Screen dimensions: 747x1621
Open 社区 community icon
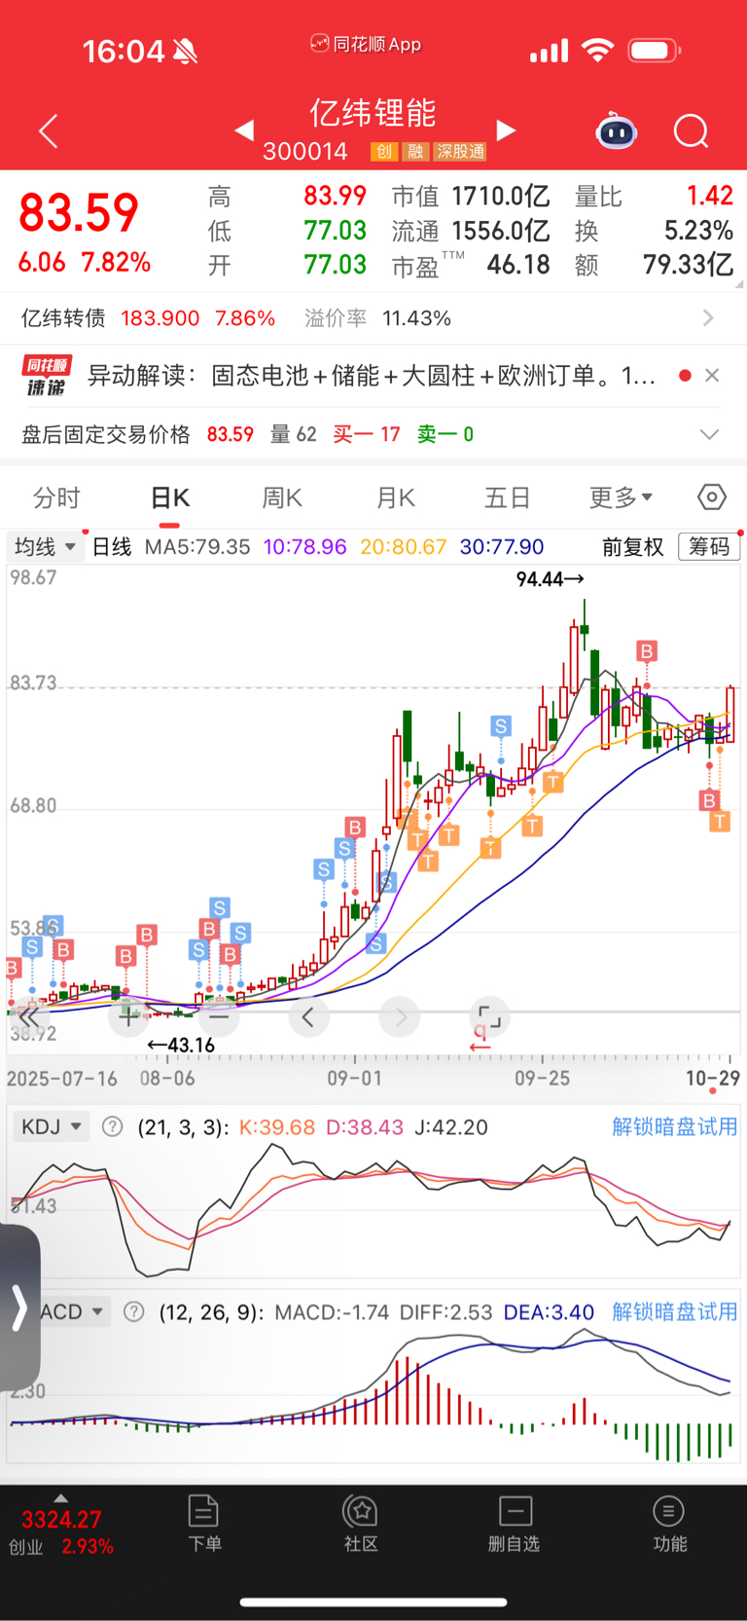pyautogui.click(x=361, y=1525)
